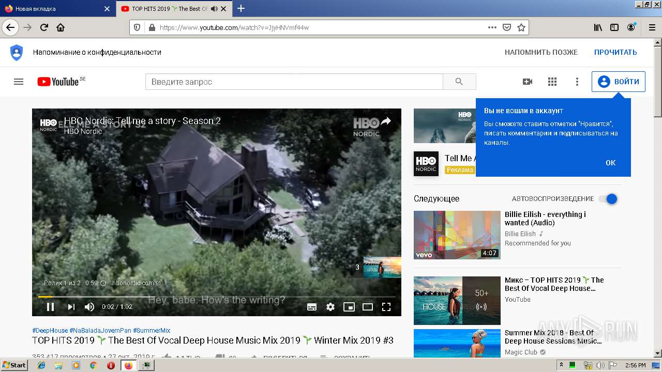Click ПРОЧИТАТЬ in privacy reminder
Screen dimensions: 662x372
(615, 52)
